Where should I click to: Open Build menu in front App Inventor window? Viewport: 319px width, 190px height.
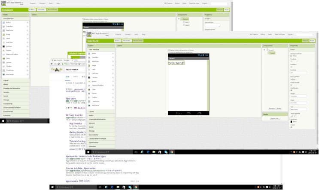(x=137, y=34)
